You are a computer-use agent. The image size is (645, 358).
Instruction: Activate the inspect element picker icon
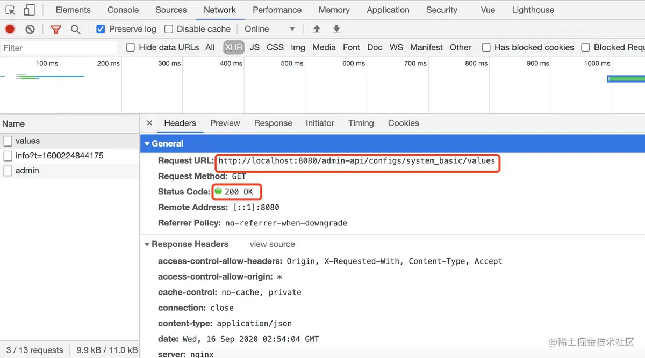tap(10, 10)
